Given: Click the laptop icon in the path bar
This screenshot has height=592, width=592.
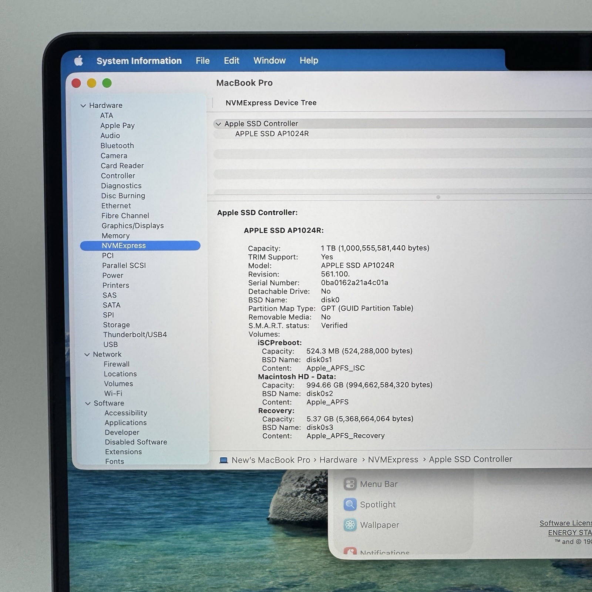Looking at the screenshot, I should 223,460.
